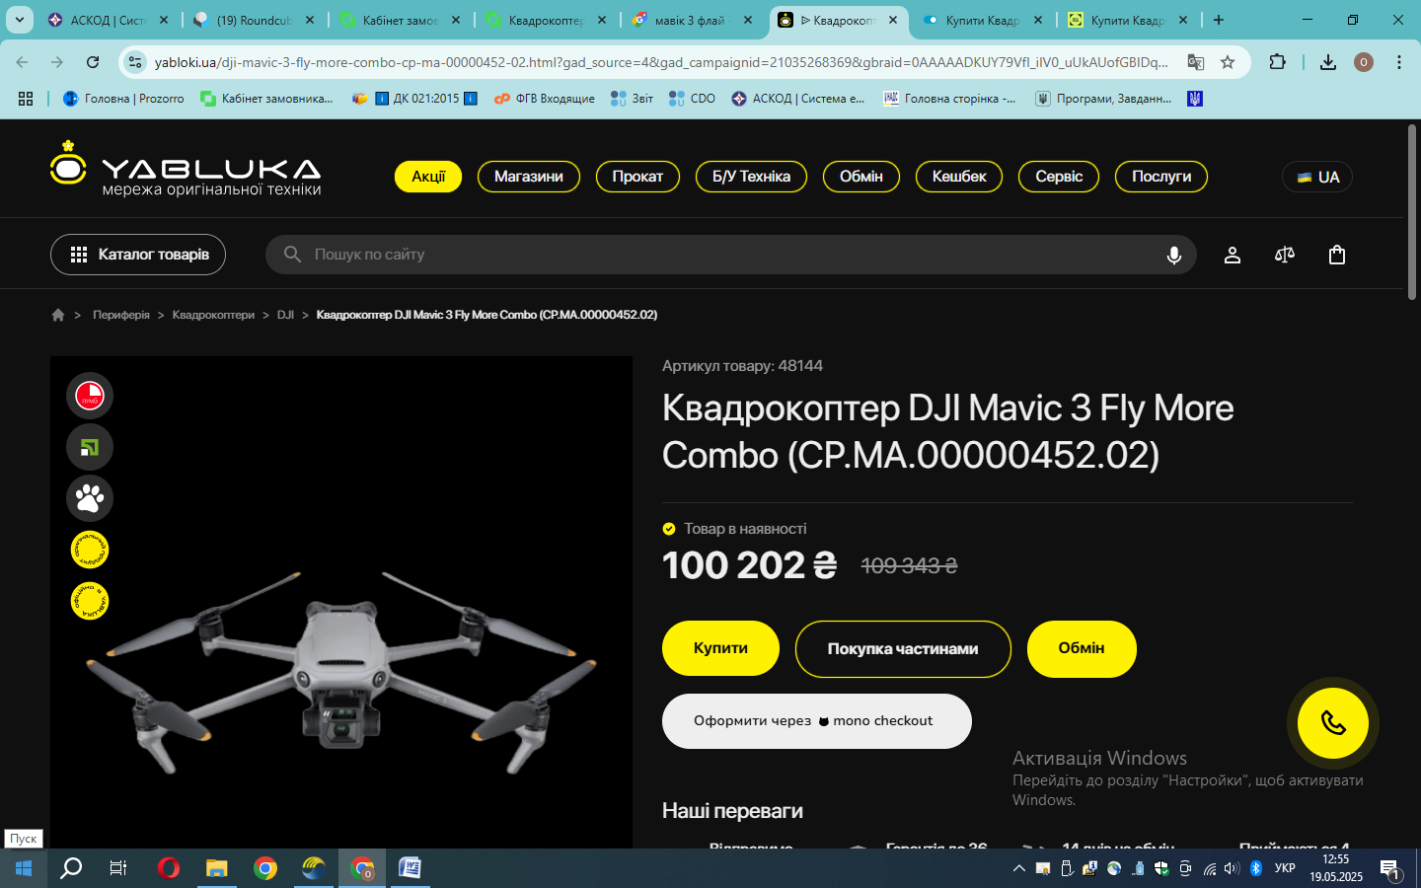Open the CDO bookmark
This screenshot has width=1421, height=888.
coord(692,99)
